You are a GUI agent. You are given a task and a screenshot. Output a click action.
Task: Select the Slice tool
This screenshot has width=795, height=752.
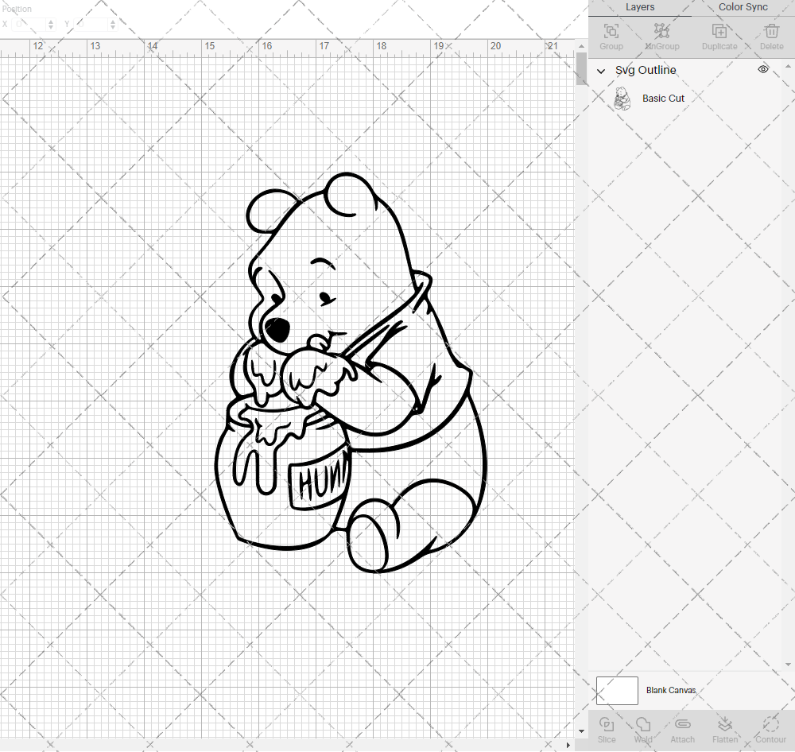(x=607, y=726)
